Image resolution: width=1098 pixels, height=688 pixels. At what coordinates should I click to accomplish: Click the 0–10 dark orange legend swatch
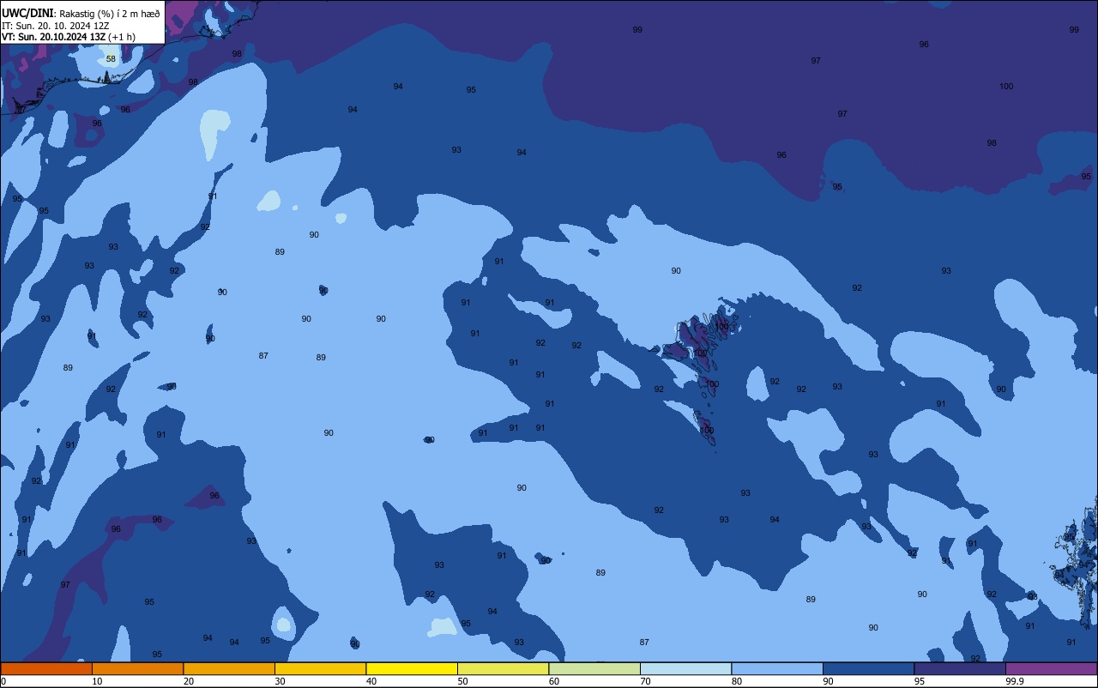pos(46,668)
